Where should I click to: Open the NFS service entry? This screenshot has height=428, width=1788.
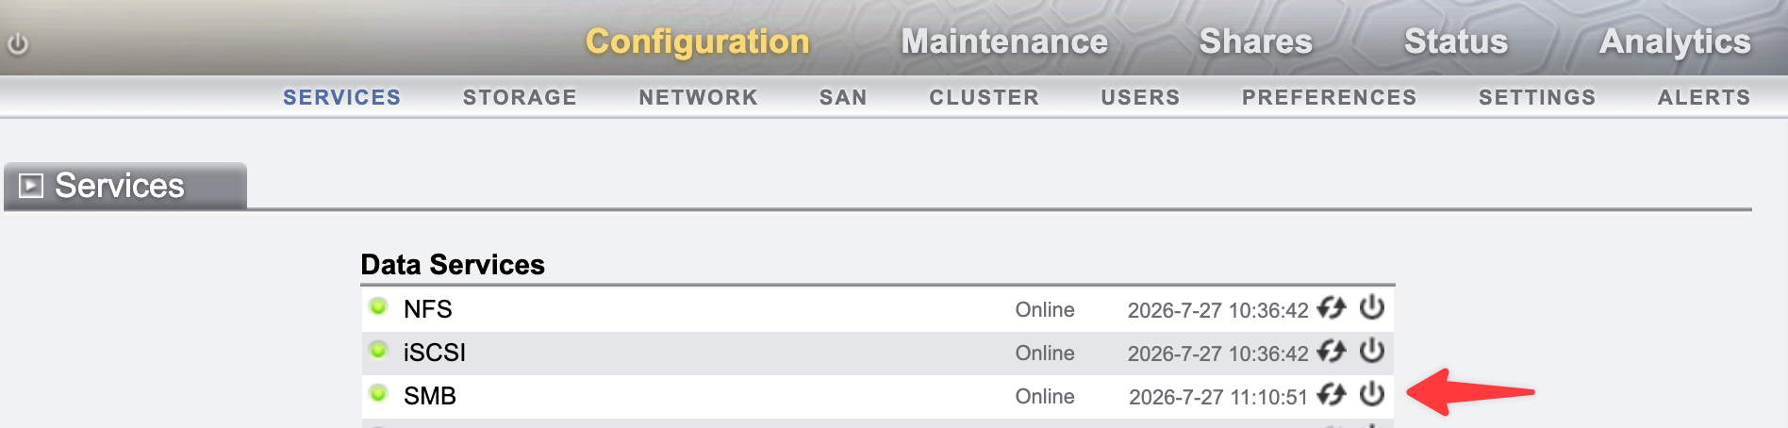click(428, 309)
